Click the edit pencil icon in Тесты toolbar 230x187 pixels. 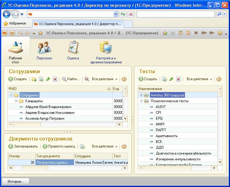(x=171, y=79)
